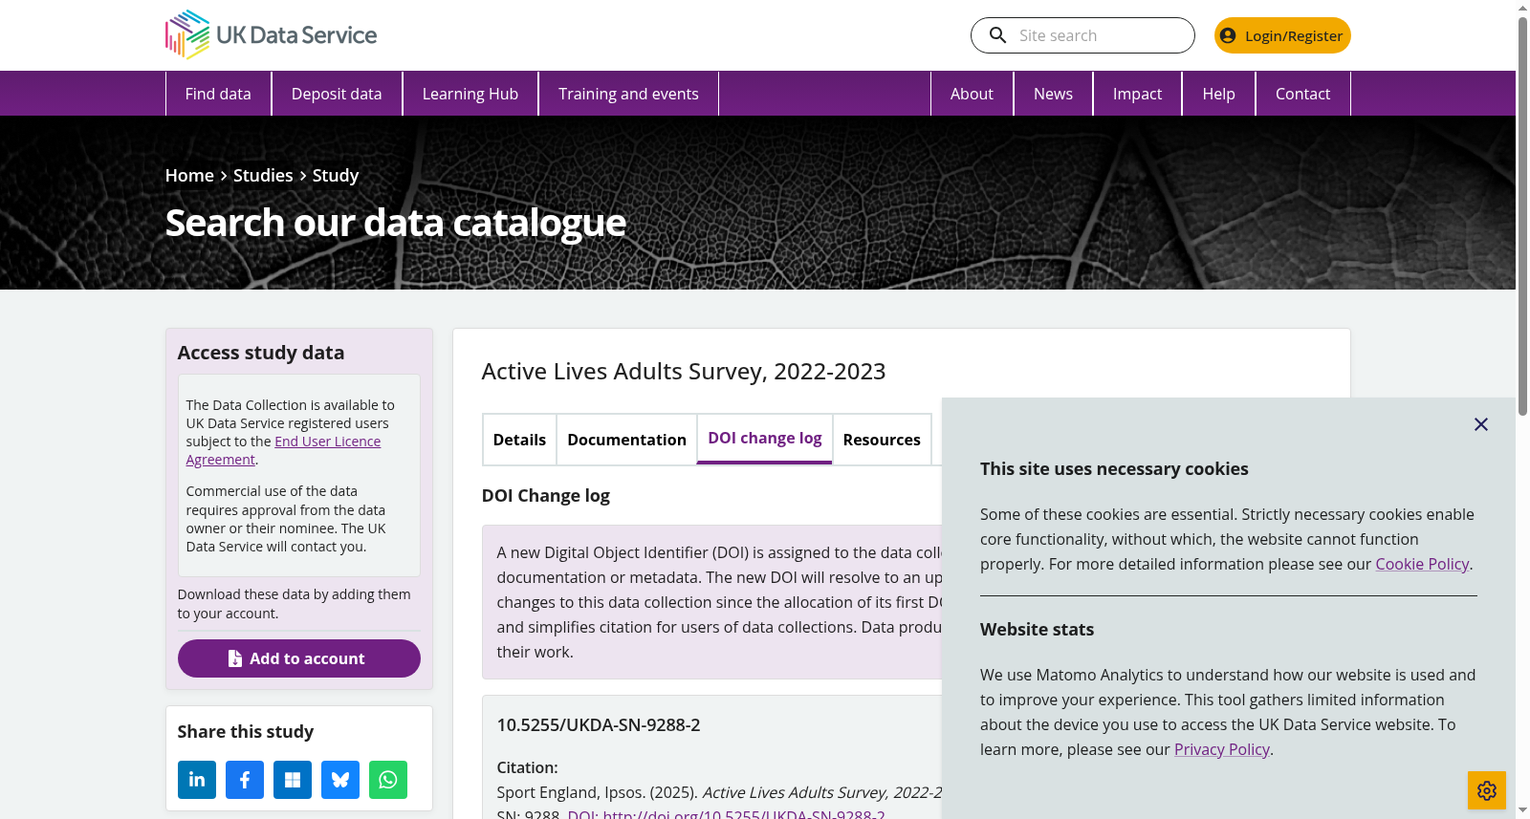
Task: Go to the About page
Action: (972, 94)
